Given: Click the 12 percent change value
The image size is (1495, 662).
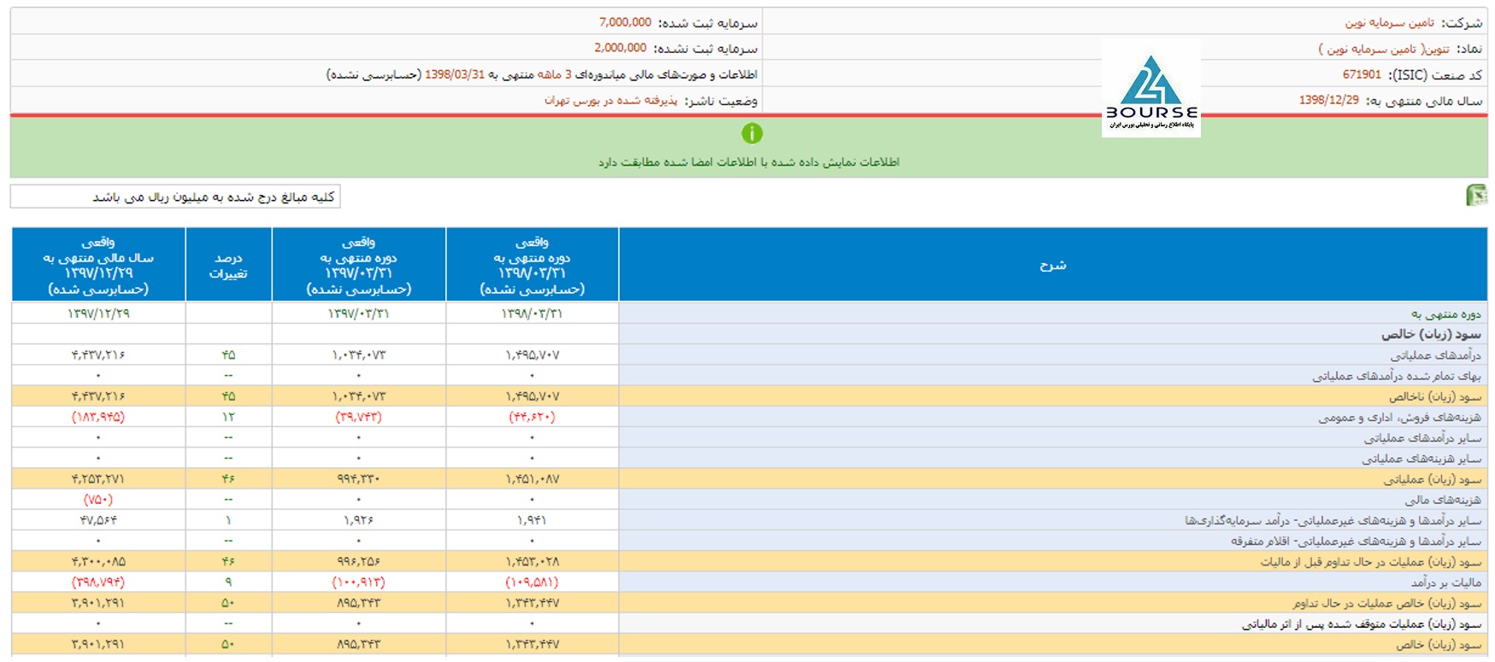Looking at the screenshot, I should 228,418.
